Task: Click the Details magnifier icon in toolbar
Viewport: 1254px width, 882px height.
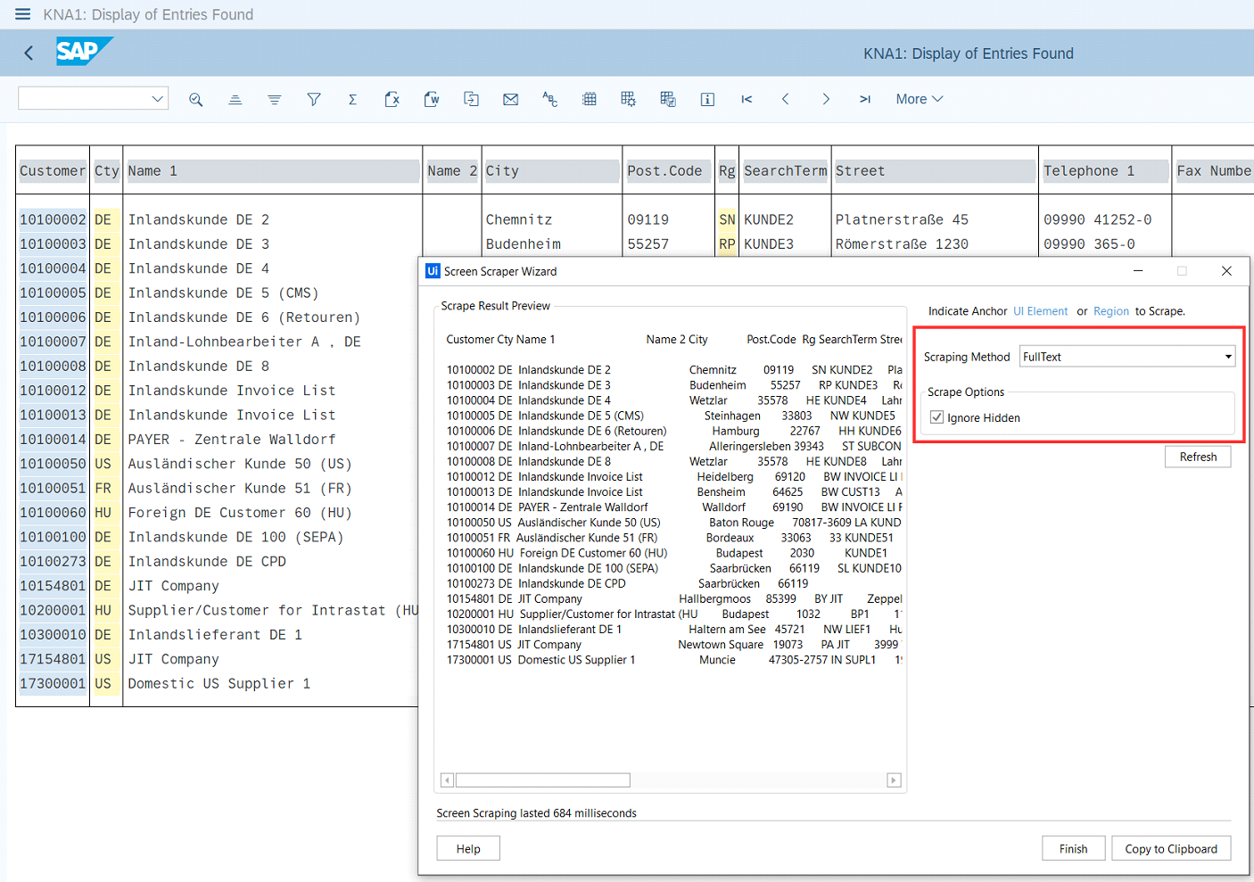Action: tap(195, 99)
